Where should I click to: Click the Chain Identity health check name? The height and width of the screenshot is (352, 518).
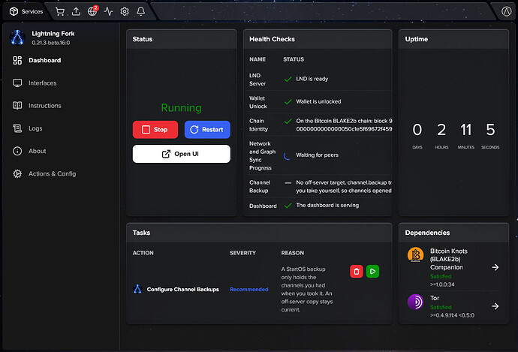(x=259, y=125)
